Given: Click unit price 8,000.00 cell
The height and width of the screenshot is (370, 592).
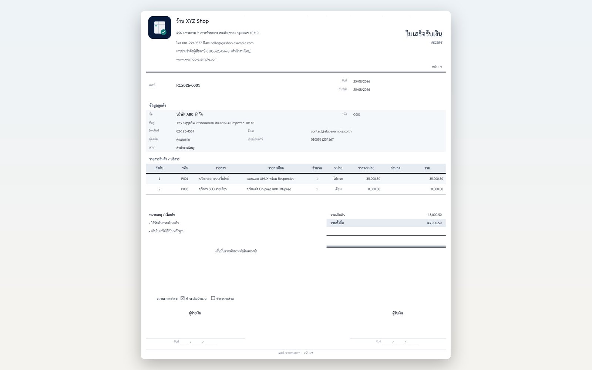Looking at the screenshot, I should point(374,189).
